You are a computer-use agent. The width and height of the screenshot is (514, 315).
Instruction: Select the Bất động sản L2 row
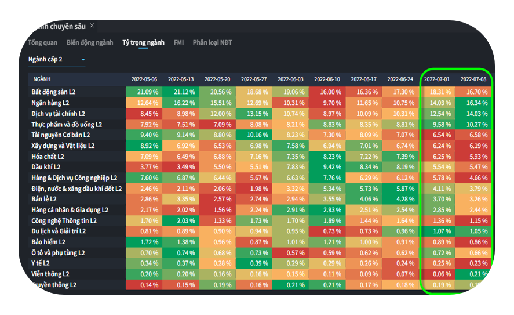(53, 92)
